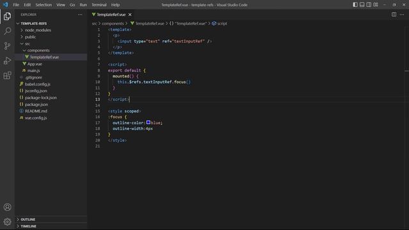Open the Search view in activity bar
The height and width of the screenshot is (230, 409).
(x=7, y=31)
